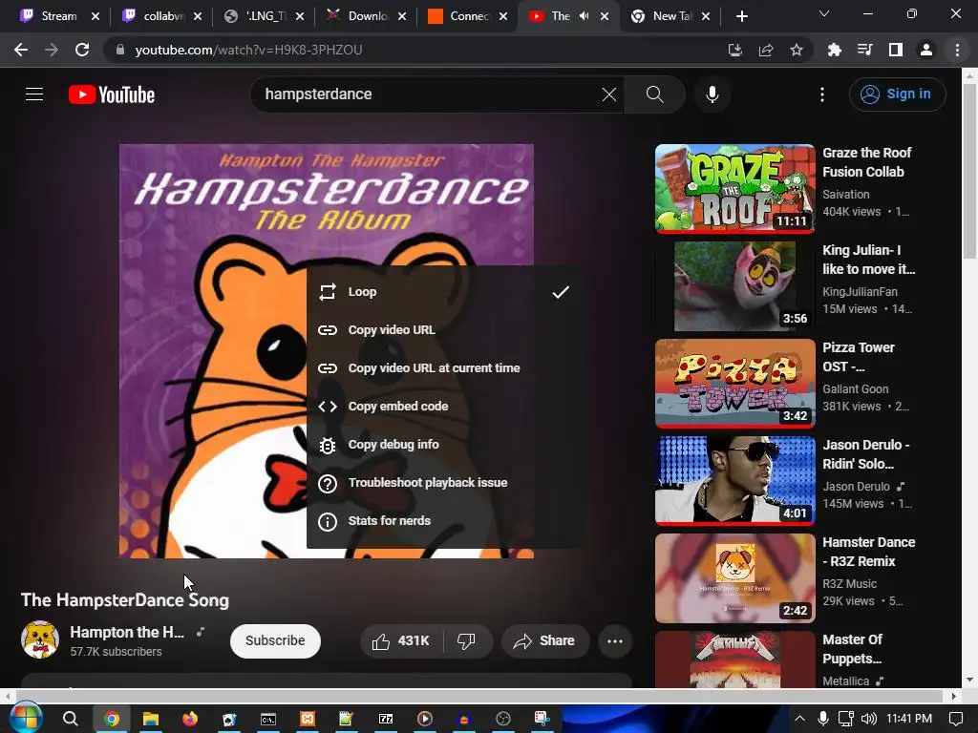Run search with magnifier button
The width and height of the screenshot is (978, 733).
click(x=654, y=94)
